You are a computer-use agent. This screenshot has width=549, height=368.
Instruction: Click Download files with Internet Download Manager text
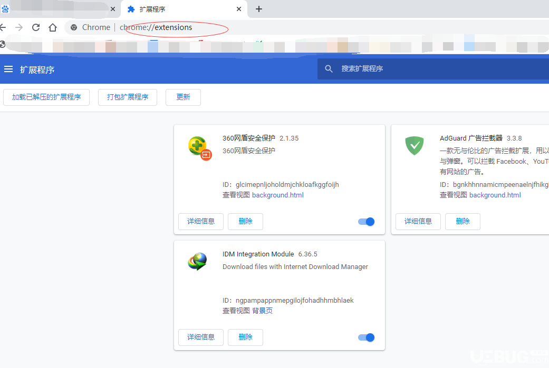tap(295, 266)
